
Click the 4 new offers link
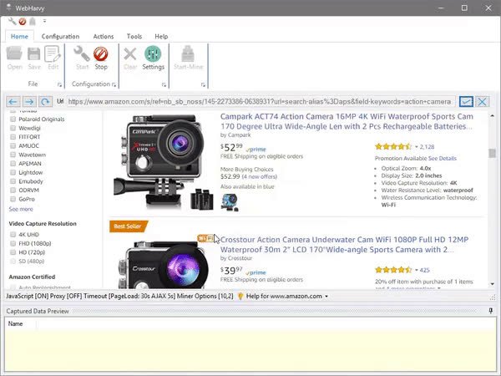pos(260,176)
